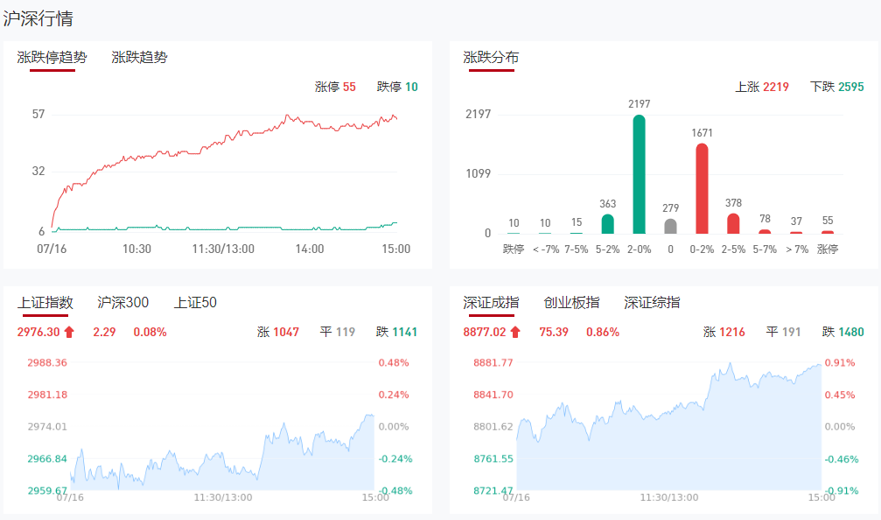Click the tall green 2197 bar
Viewport: 881px width, 520px height.
click(x=640, y=175)
